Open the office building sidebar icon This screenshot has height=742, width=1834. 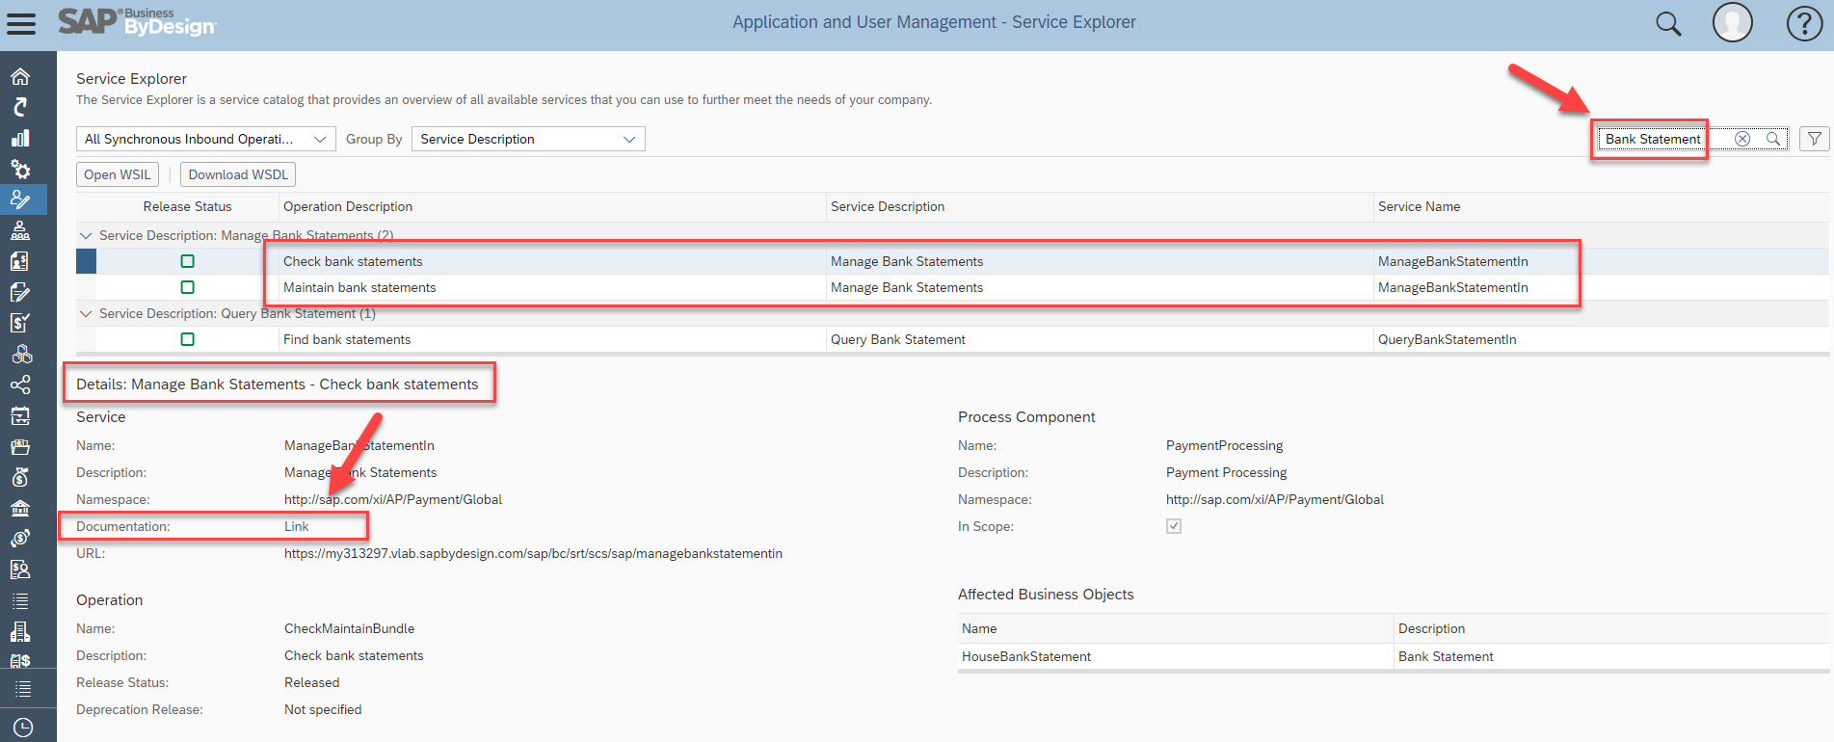[x=20, y=631]
